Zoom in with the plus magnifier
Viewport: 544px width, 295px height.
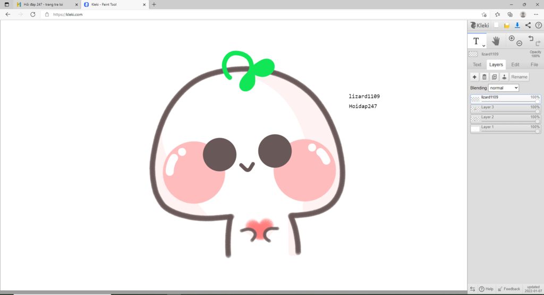(512, 39)
